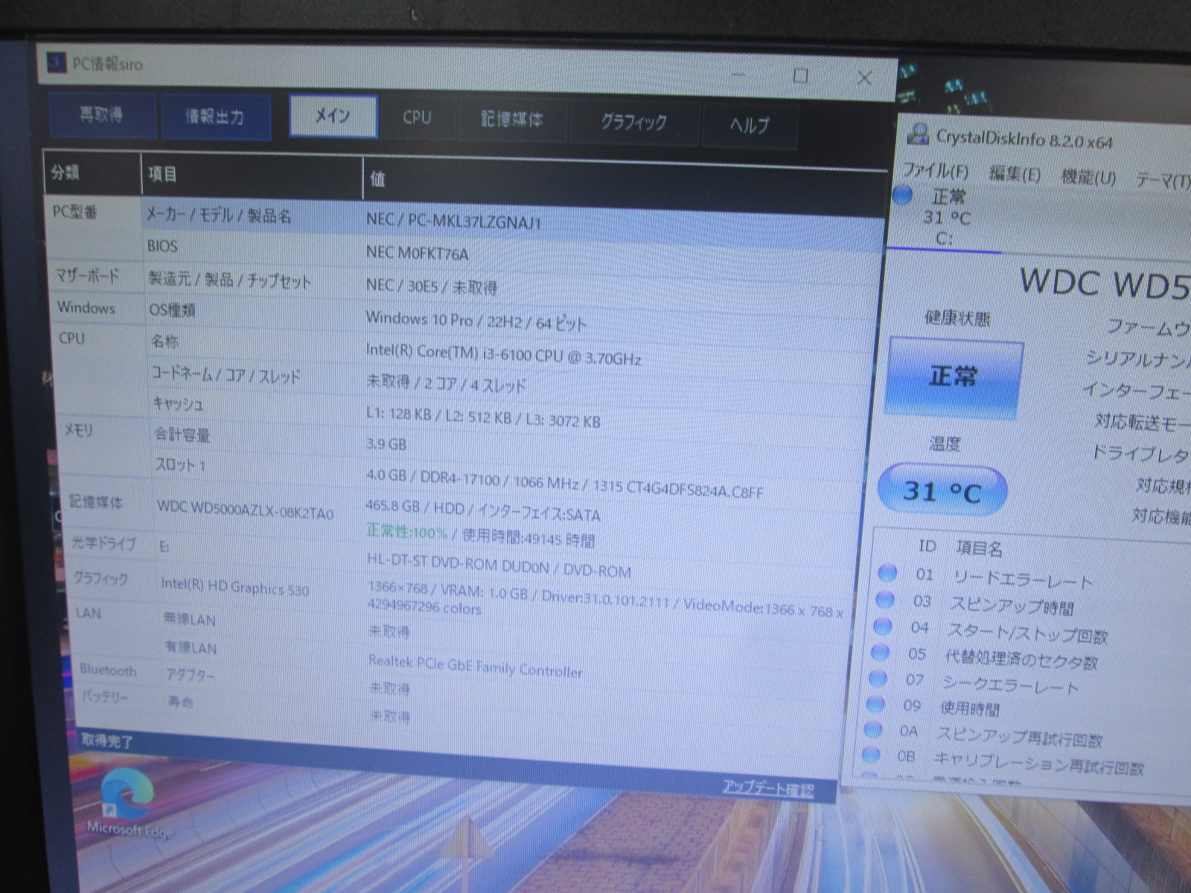This screenshot has height=893, width=1191.
Task: Select the Intel(R) HD Graphics 530 label
Action: [234, 586]
